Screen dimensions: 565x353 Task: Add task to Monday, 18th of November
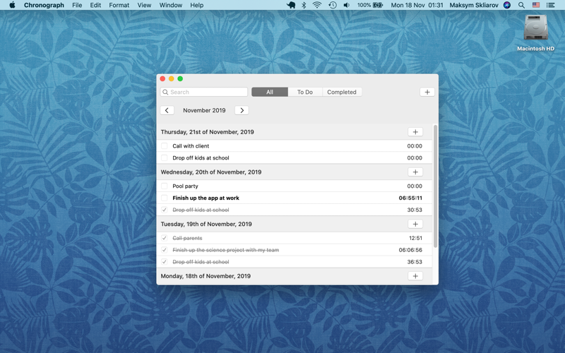[415, 276]
